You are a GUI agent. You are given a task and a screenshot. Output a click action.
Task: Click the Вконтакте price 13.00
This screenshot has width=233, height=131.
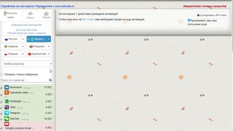click(x=48, y=87)
